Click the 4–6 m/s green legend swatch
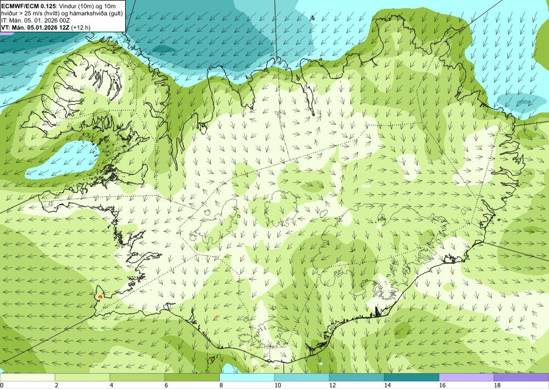 point(137,377)
